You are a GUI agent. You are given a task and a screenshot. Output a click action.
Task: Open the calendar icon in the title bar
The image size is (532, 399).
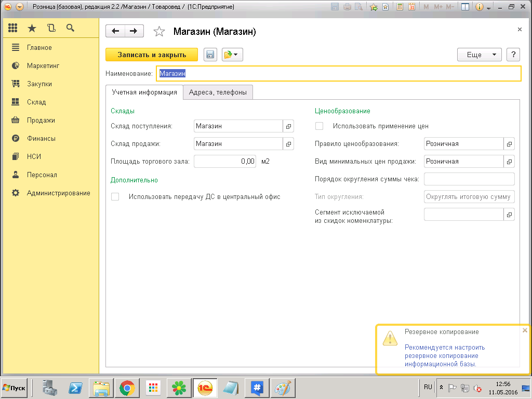click(x=412, y=7)
